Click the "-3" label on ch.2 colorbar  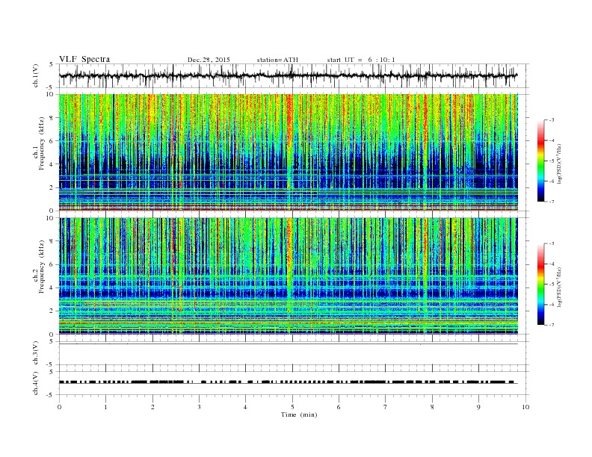(x=552, y=243)
